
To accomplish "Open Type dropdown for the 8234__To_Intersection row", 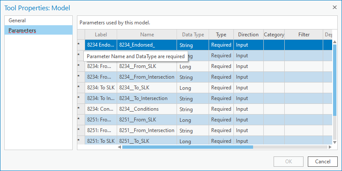I will [221, 98].
